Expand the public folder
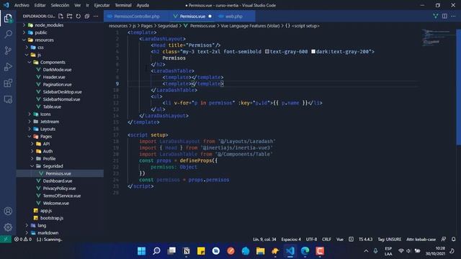This screenshot has height=259, width=461. [24, 32]
